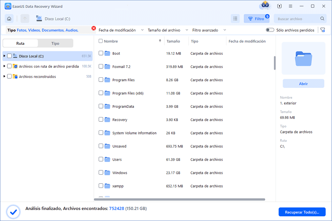The width and height of the screenshot is (332, 221).
Task: Check Disco Local (C:) tree checkbox
Action: click(x=9, y=56)
